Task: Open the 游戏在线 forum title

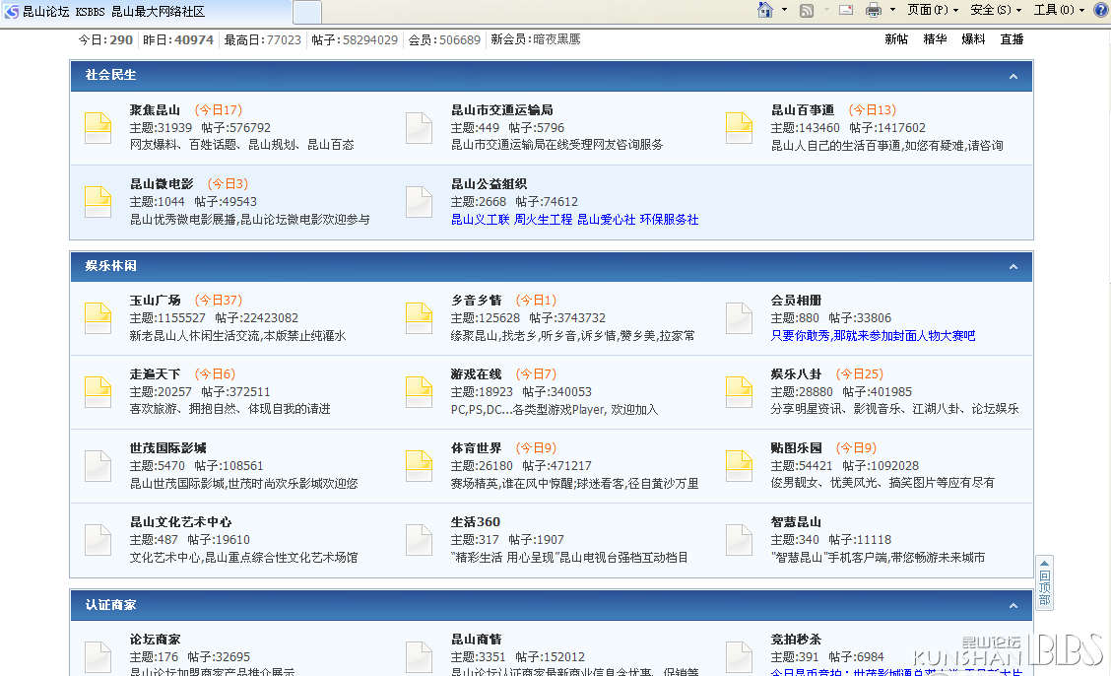Action: pos(476,374)
